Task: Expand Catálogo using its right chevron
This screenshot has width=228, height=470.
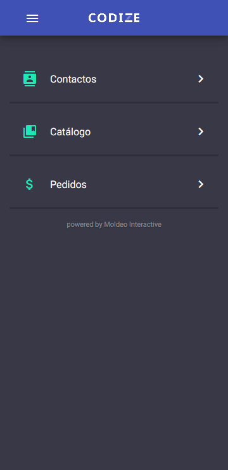Action: [201, 131]
